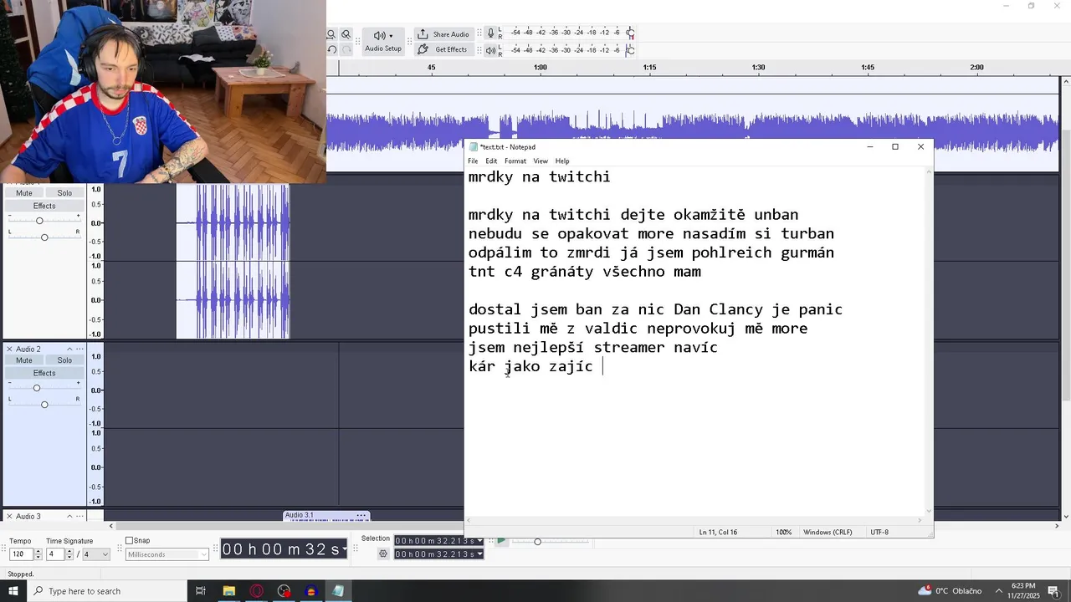The width and height of the screenshot is (1071, 602).
Task: Open Audio 2 track options menu
Action: click(x=80, y=349)
